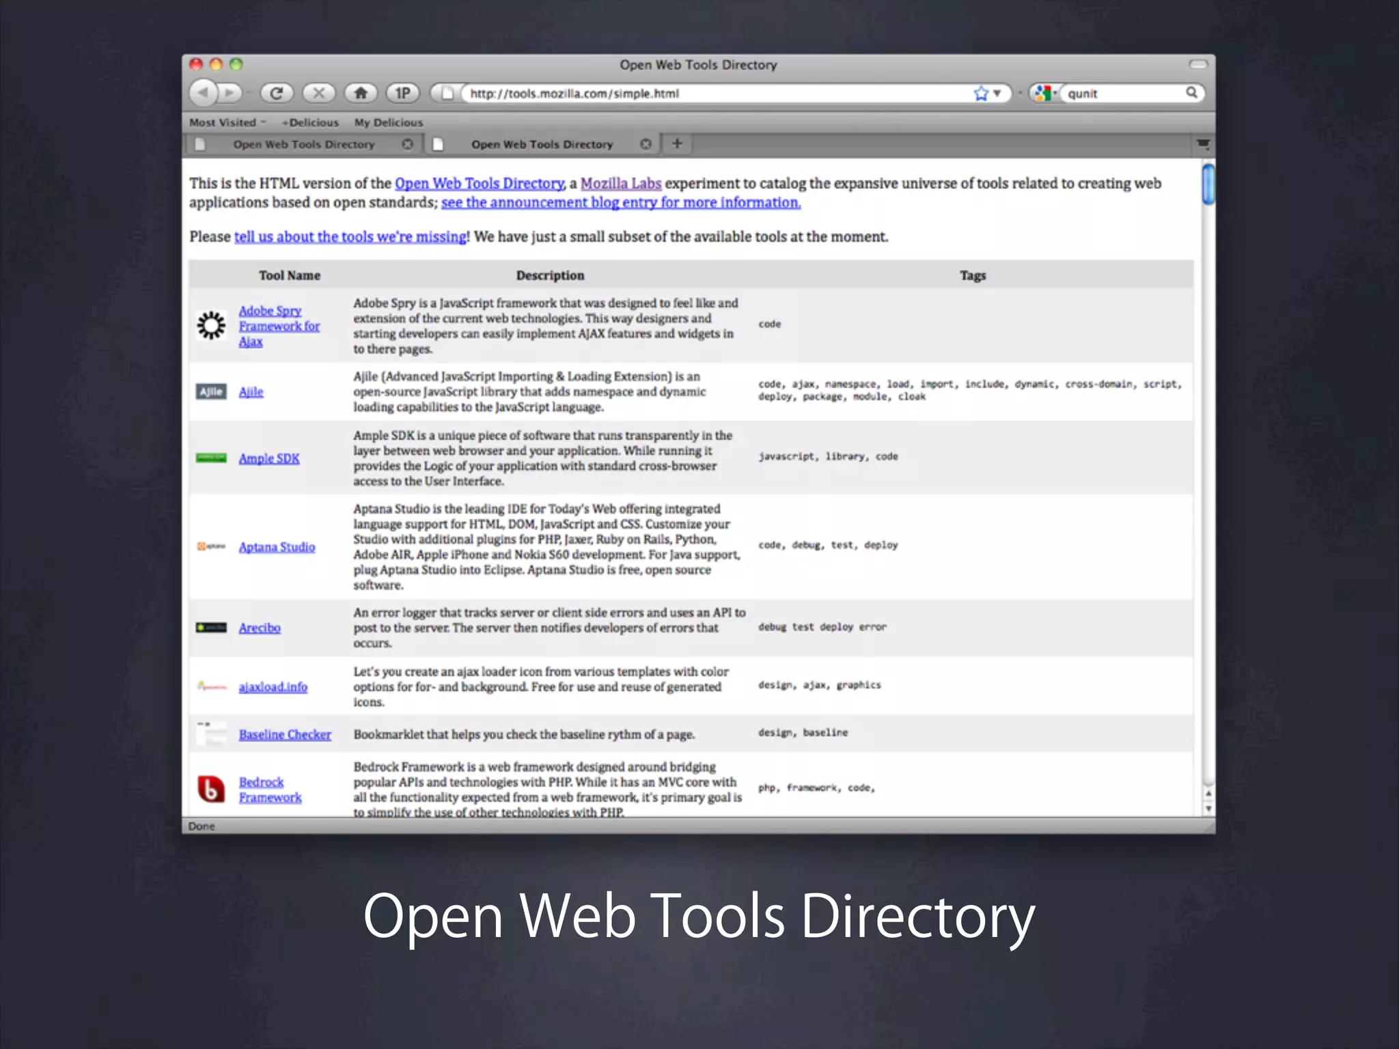Viewport: 1399px width, 1049px height.
Task: Click the scrollbar up arrow
Action: pyautogui.click(x=1208, y=794)
